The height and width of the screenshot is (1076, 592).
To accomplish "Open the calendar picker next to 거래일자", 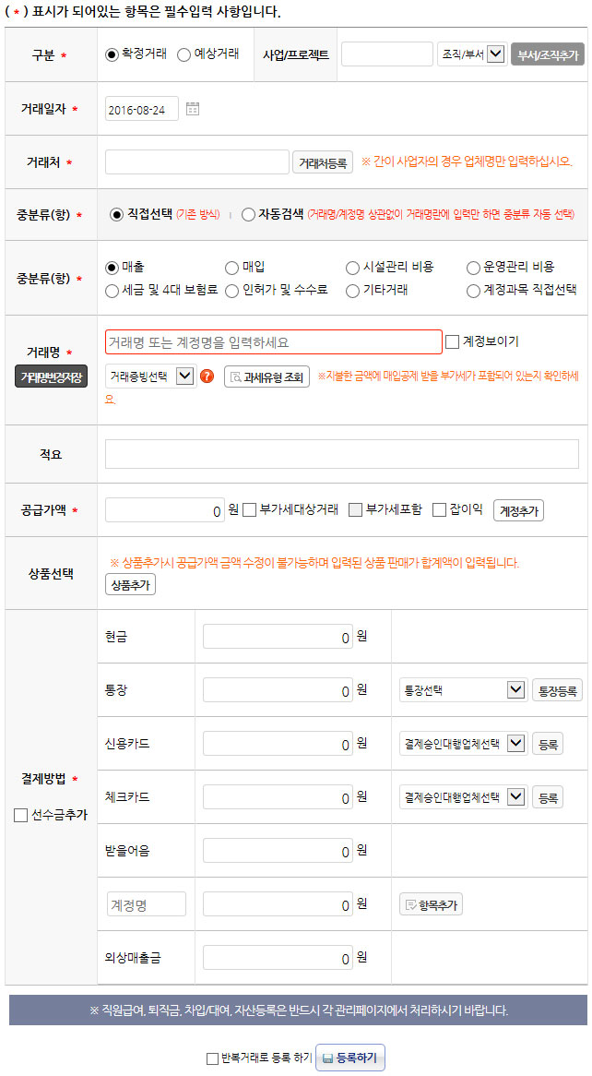I will (x=193, y=108).
